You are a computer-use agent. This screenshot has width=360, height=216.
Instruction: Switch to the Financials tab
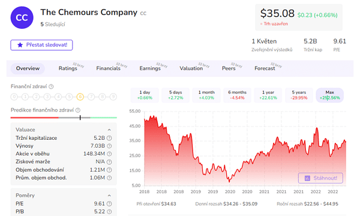[x=109, y=68]
